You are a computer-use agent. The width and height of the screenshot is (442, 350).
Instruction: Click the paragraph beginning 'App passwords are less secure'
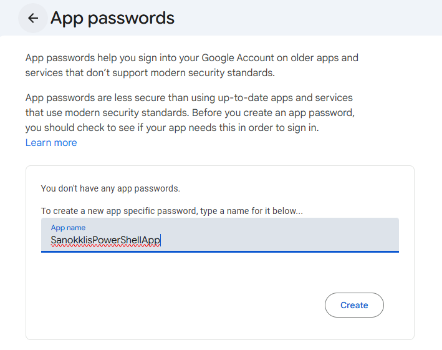coord(189,98)
